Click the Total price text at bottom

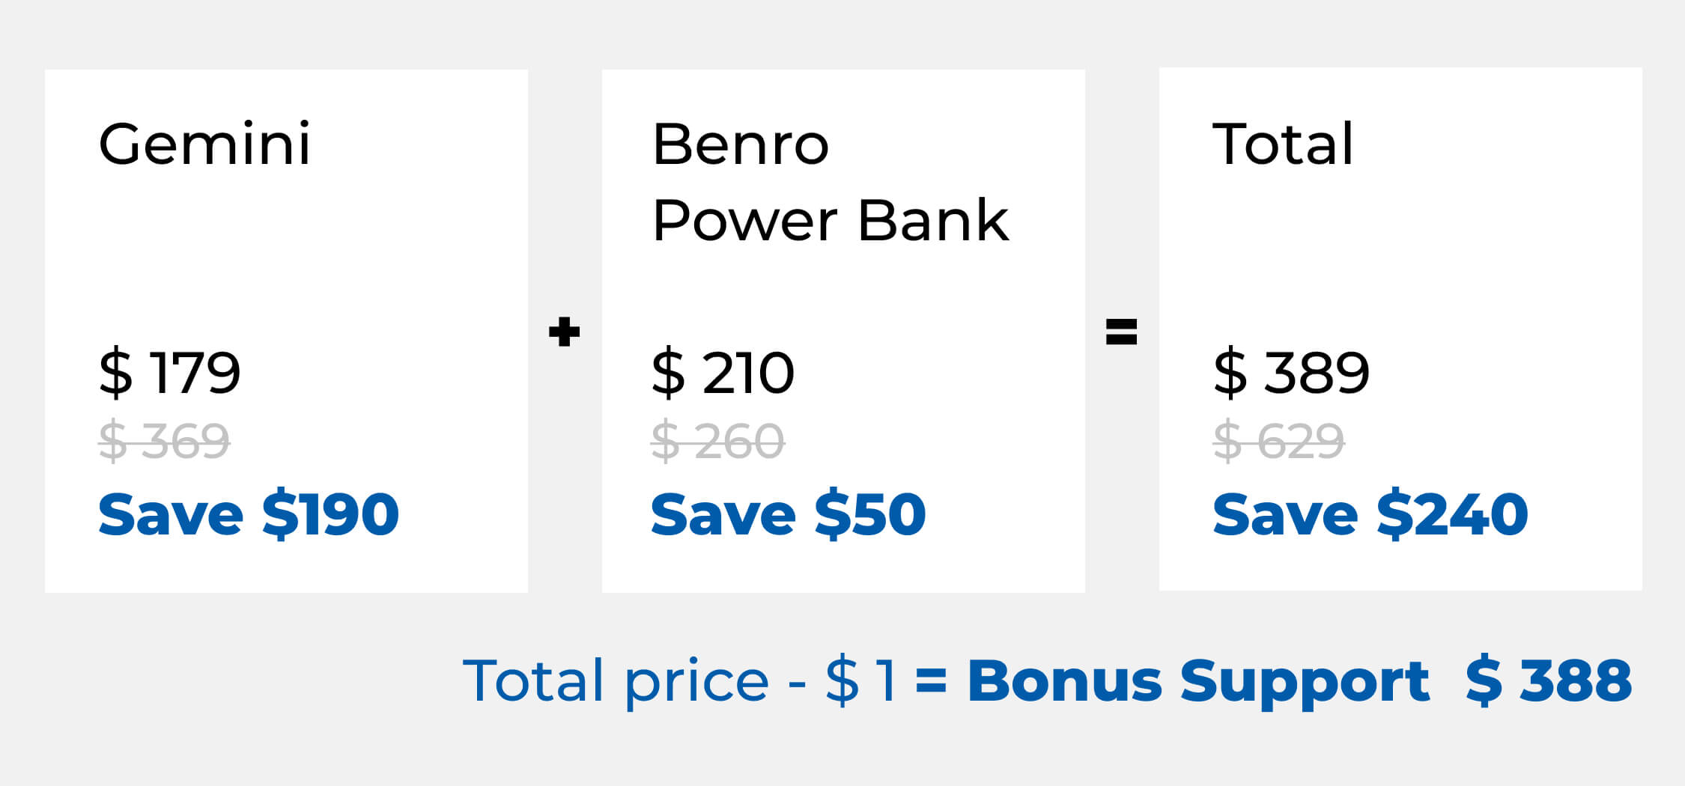pyautogui.click(x=616, y=681)
